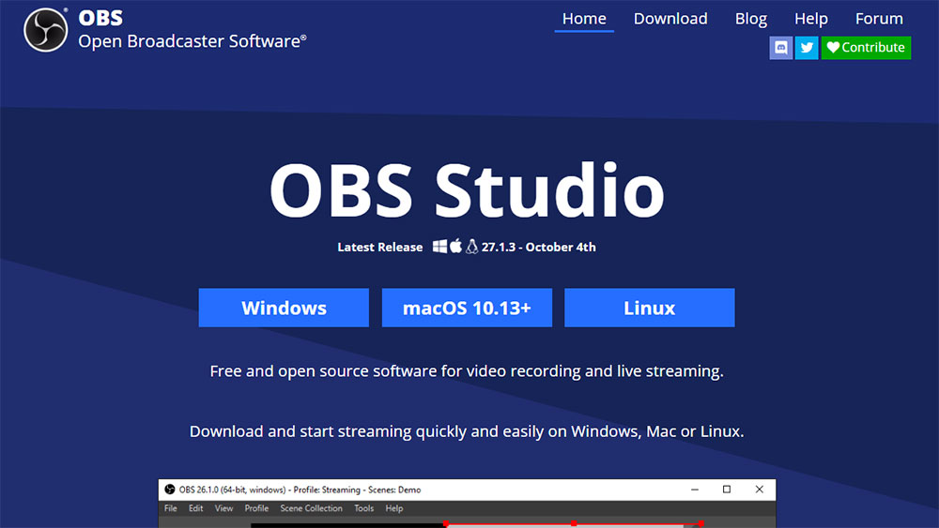This screenshot has width=939, height=528.
Task: Open the Forum nav item
Action: point(879,19)
